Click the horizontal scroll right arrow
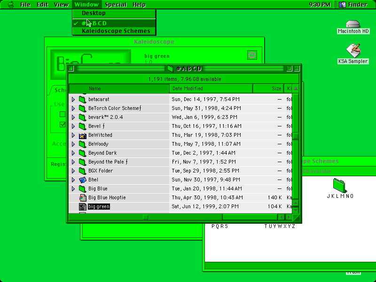Image resolution: width=376 pixels, height=282 pixels. pos(289,217)
